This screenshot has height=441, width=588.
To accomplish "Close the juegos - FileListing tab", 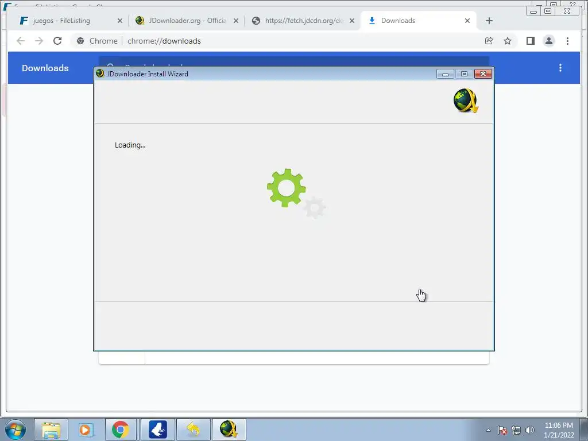I will (x=120, y=21).
